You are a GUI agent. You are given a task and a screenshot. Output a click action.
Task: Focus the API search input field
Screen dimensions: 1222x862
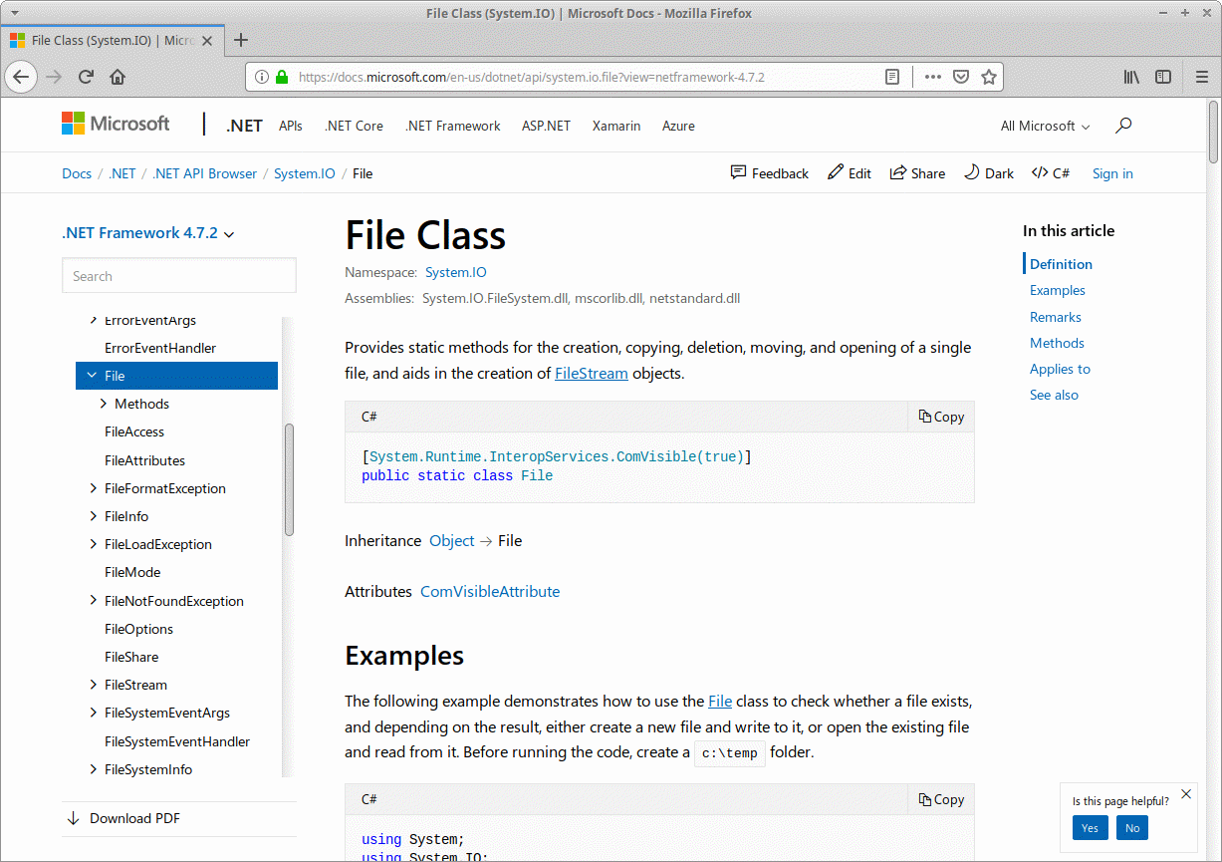click(x=179, y=276)
